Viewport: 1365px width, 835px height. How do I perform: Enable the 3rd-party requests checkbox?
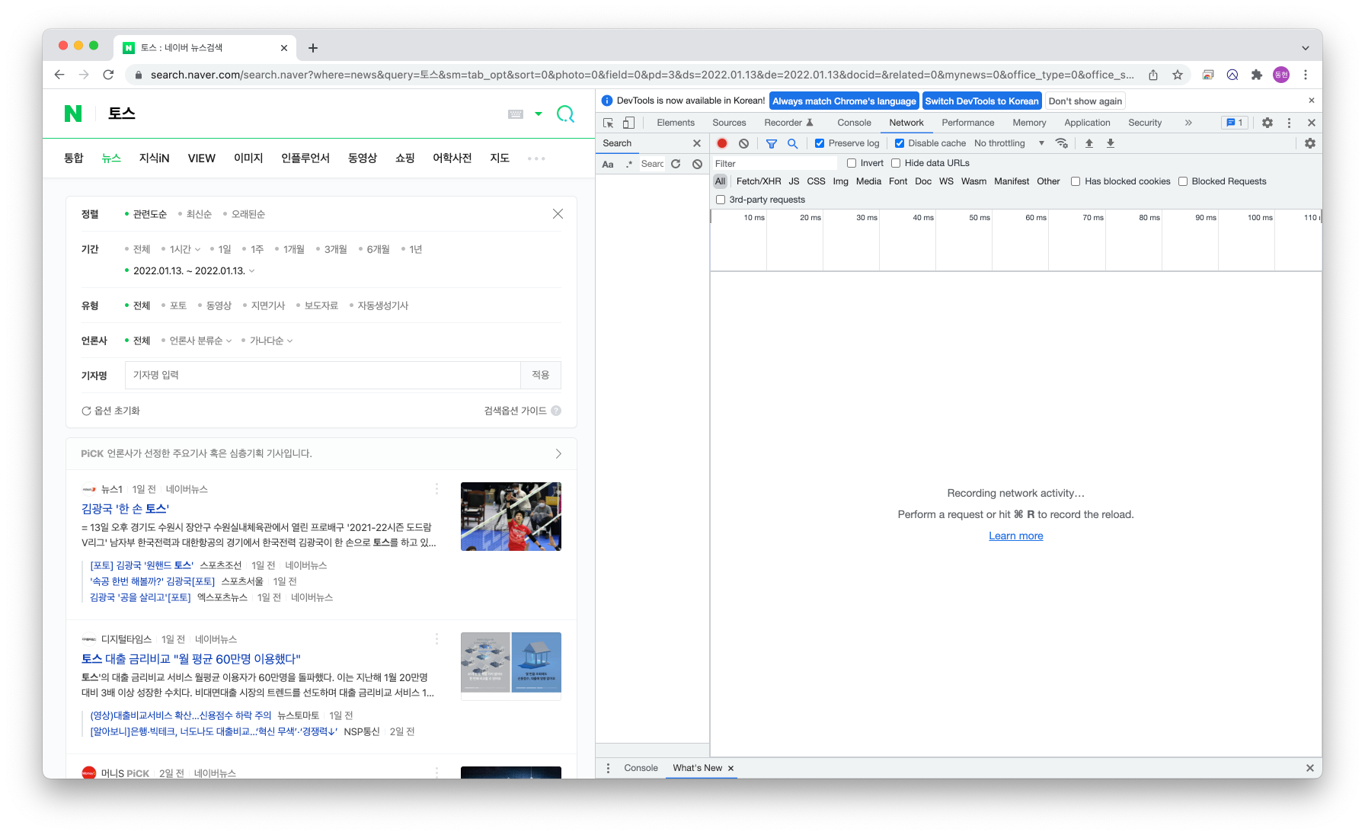tap(721, 200)
